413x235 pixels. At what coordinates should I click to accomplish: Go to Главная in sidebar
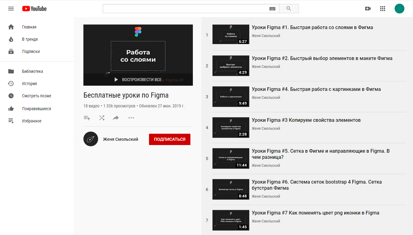coord(29,27)
